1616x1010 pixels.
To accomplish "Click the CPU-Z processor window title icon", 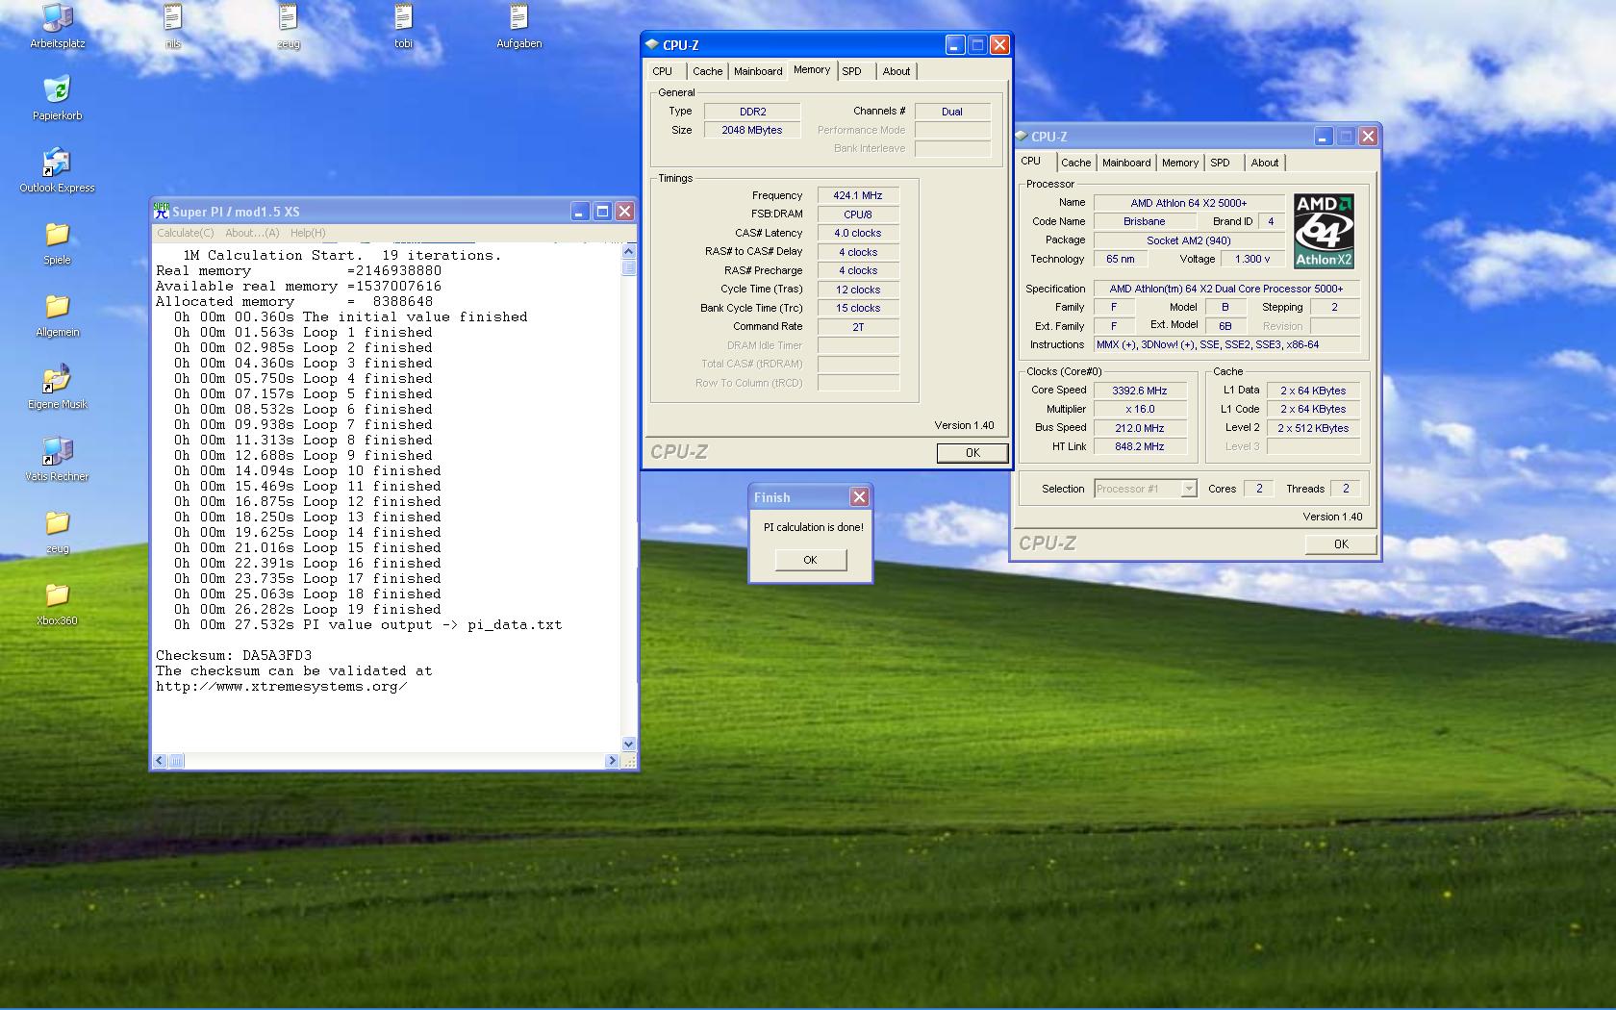I will click(x=1021, y=137).
